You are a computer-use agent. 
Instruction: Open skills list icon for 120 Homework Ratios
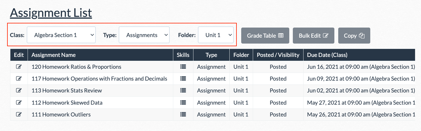click(183, 67)
